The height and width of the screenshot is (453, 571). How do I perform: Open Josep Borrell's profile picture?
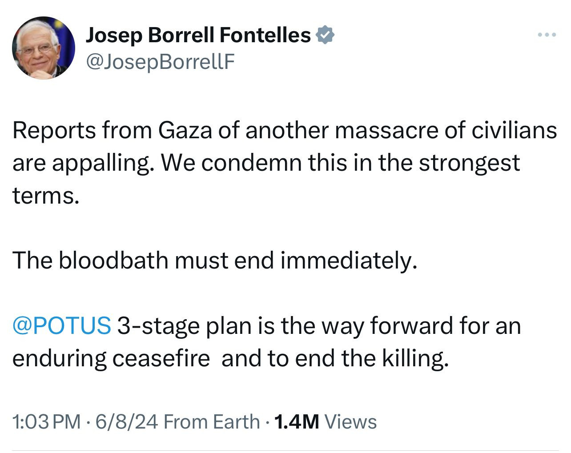pyautogui.click(x=43, y=48)
